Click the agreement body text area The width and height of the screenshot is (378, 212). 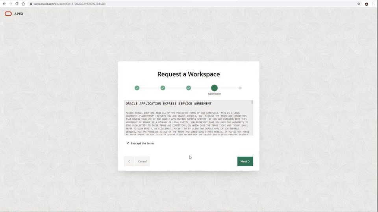[x=189, y=118]
